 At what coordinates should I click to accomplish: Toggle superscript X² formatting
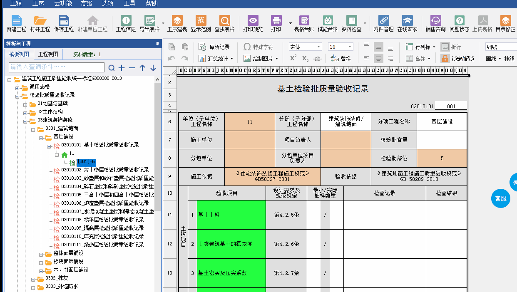293,59
